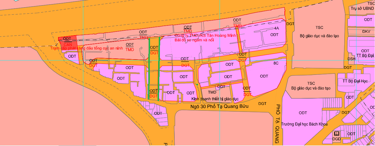Click the Trường Đại học Bách Khoa label
The image size is (375, 146).
coord(304,124)
